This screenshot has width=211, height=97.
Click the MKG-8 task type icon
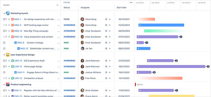(16, 43)
